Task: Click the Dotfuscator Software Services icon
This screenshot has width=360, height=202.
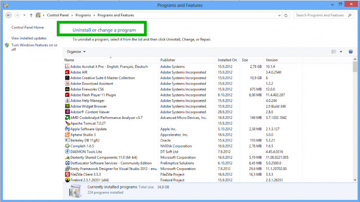Action: pos(67,163)
